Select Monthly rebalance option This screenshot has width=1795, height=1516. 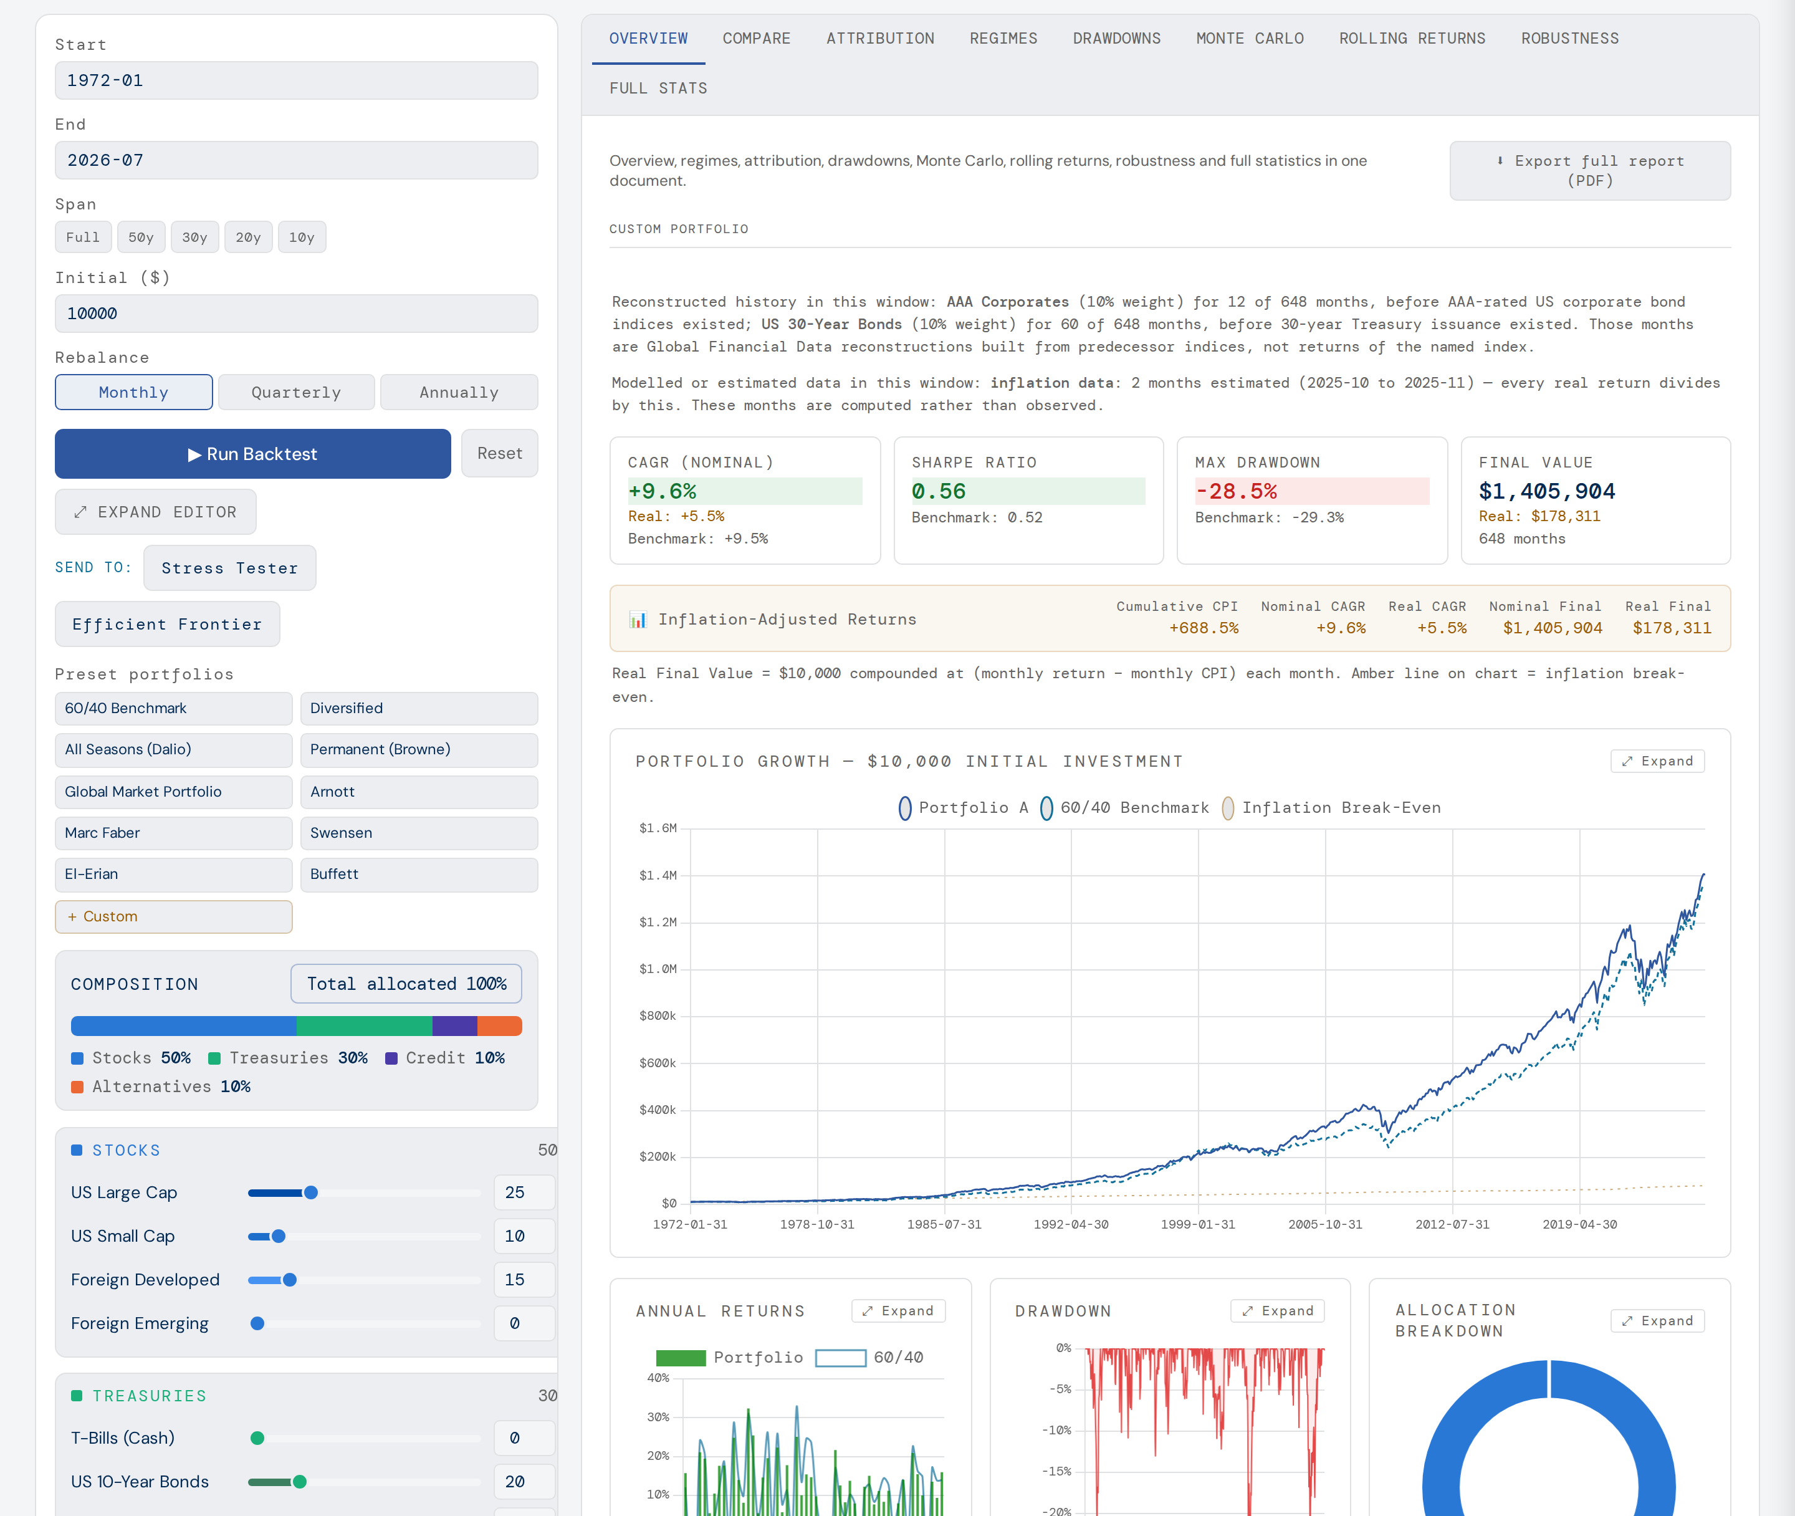pos(133,392)
